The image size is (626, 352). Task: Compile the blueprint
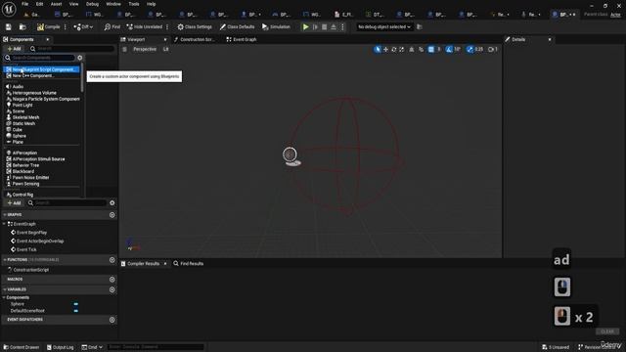[48, 26]
